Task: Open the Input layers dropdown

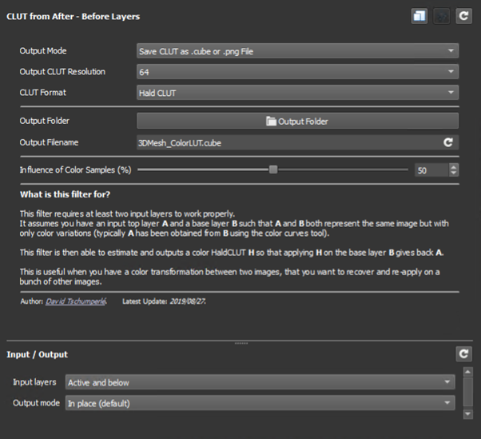Action: pyautogui.click(x=260, y=382)
